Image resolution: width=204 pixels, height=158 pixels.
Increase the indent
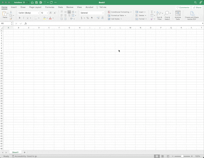pyautogui.click(x=66, y=19)
